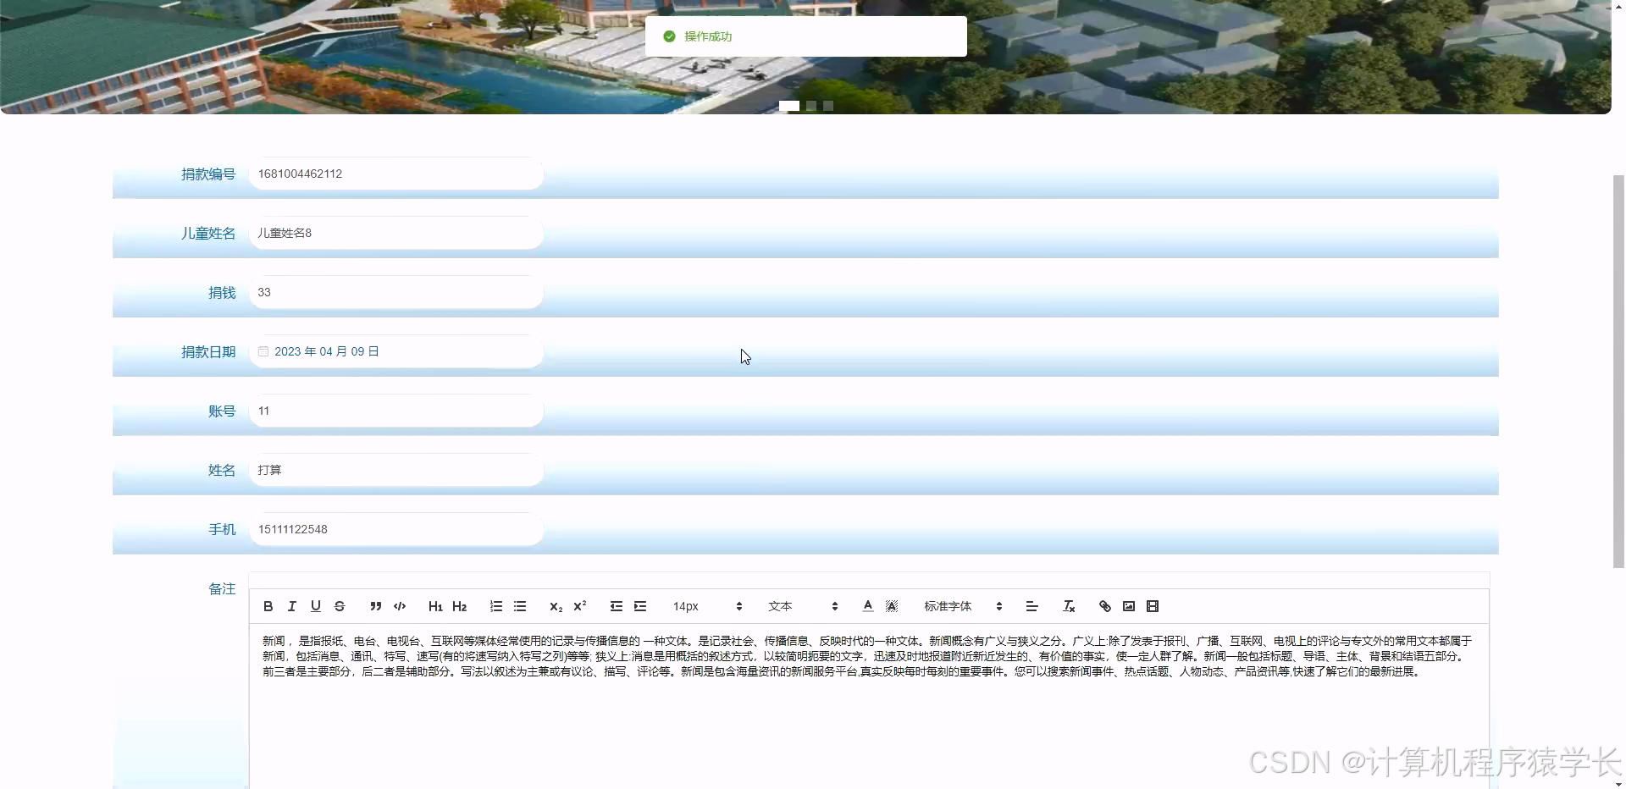Viewport: 1626px width, 789px height.
Task: Insert a blockquote in the editor
Action: (x=375, y=606)
